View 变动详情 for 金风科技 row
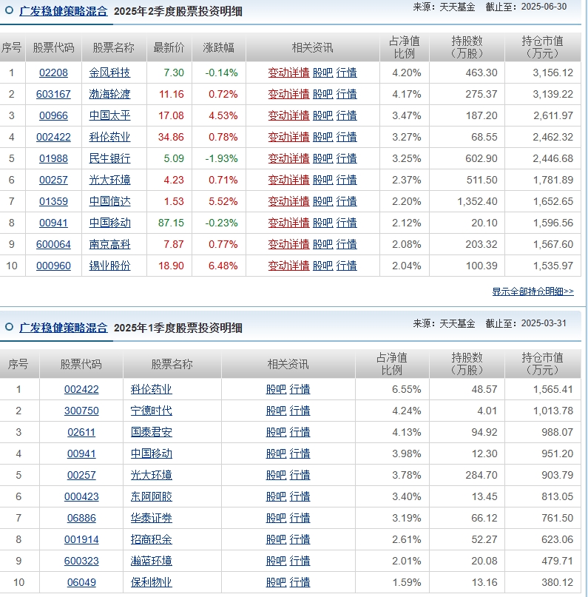This screenshot has height=597, width=588. pyautogui.click(x=288, y=72)
